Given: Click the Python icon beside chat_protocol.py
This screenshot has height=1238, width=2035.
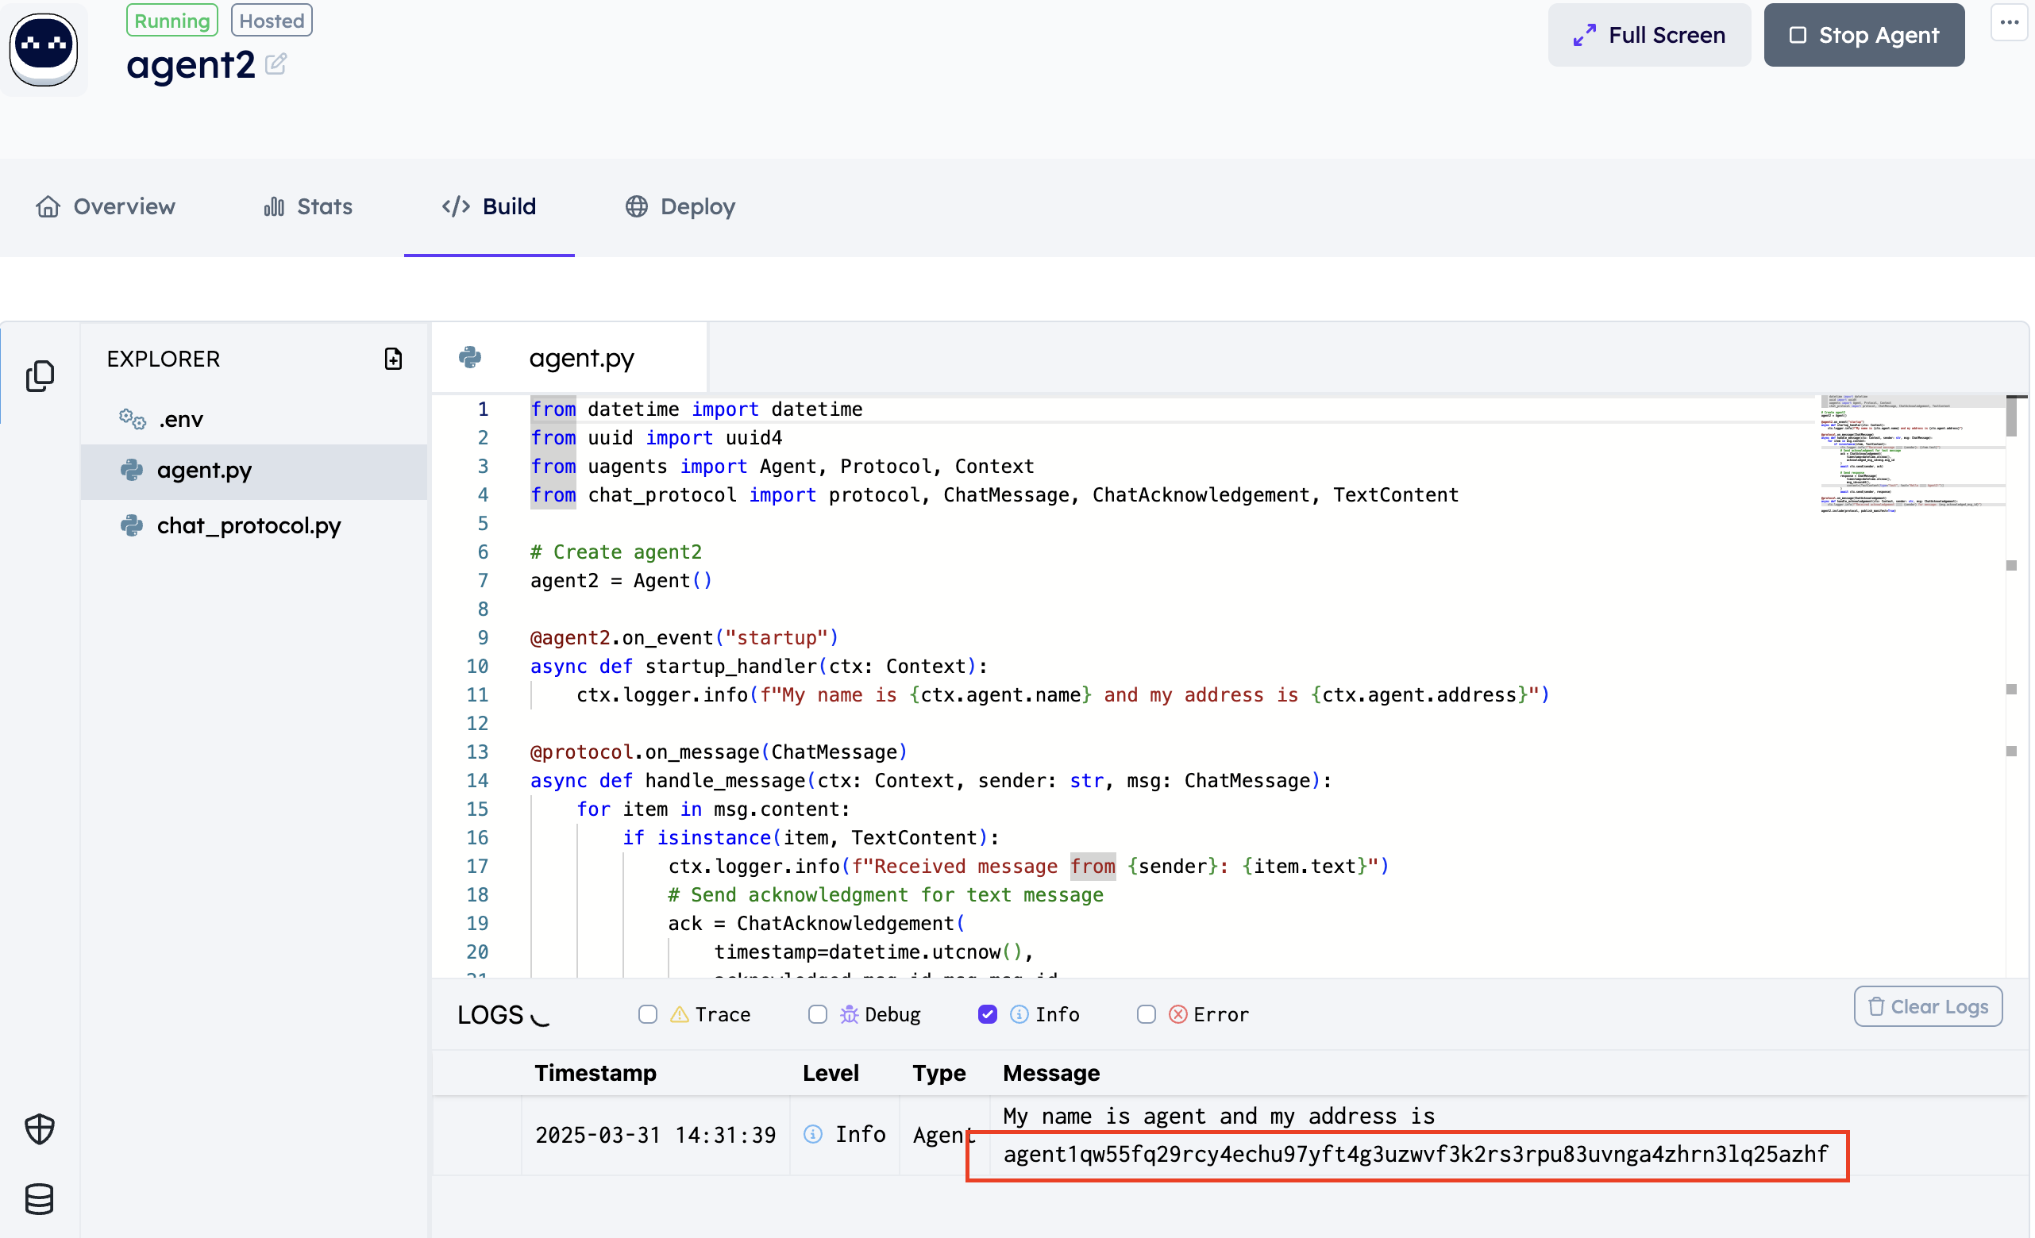Looking at the screenshot, I should 131,525.
